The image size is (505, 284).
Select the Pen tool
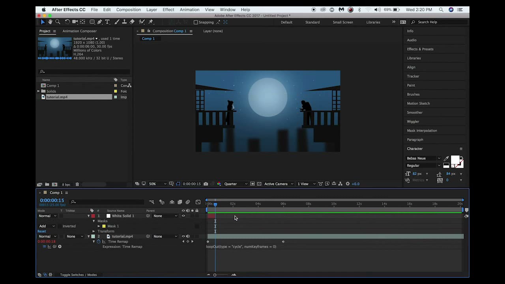point(100,22)
